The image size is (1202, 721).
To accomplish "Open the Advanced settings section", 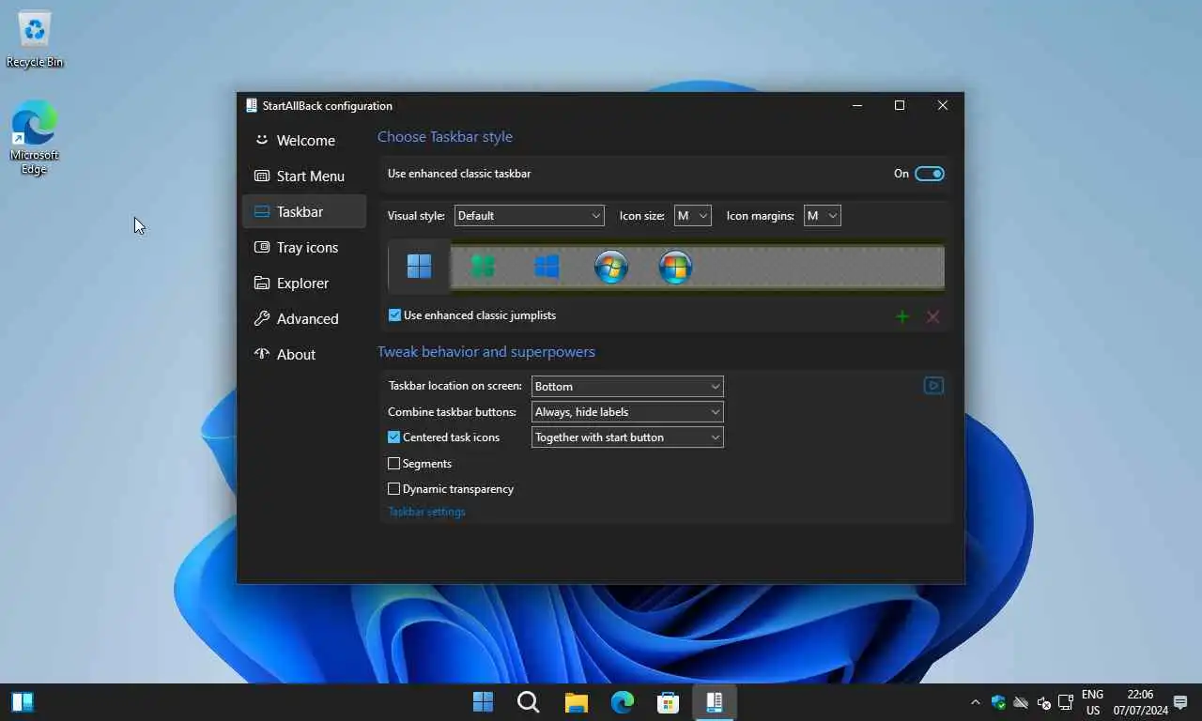I will (x=304, y=318).
